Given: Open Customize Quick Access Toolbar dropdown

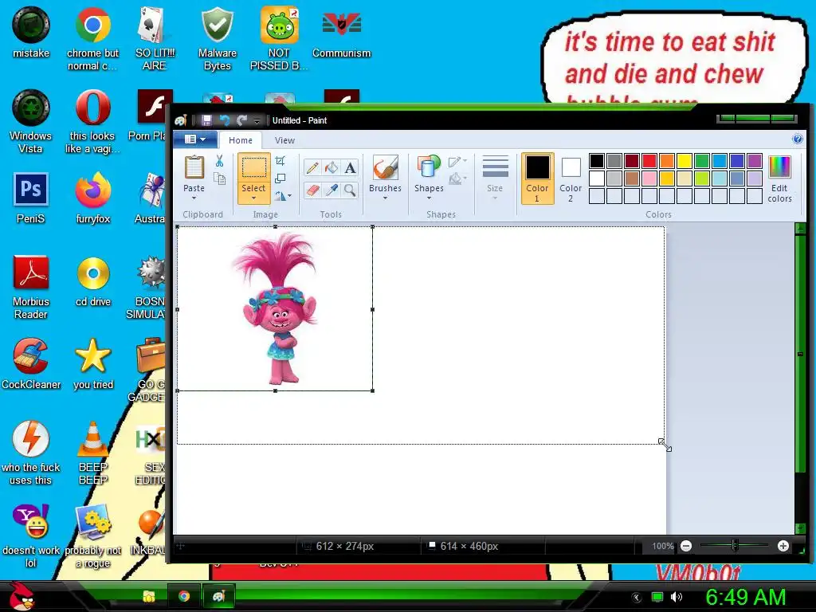Looking at the screenshot, I should (x=257, y=121).
